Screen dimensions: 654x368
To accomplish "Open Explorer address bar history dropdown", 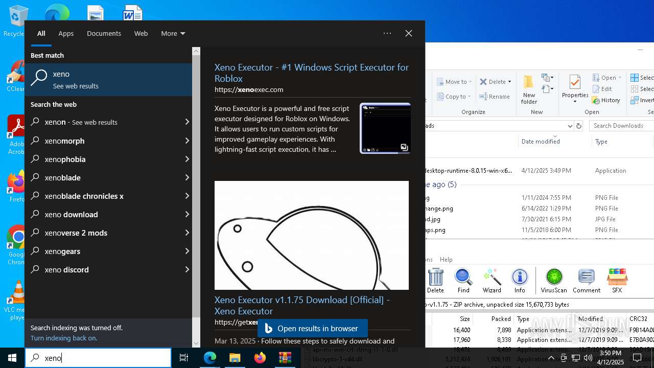I will tap(570, 126).
